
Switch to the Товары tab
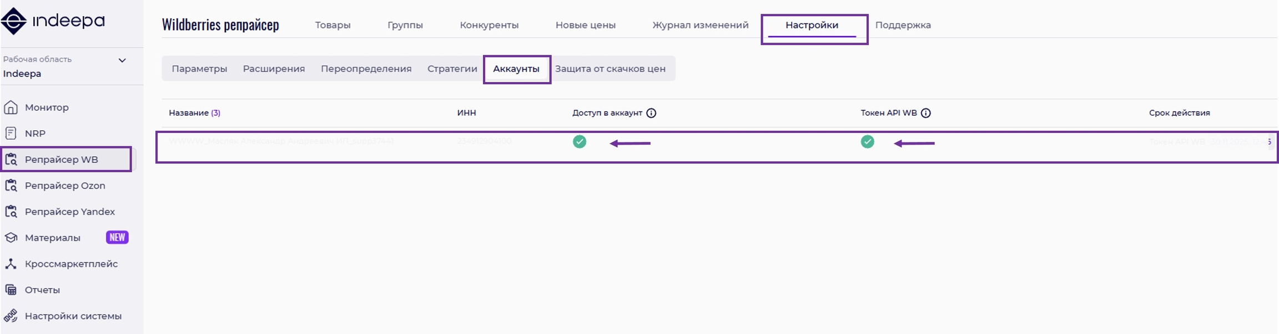click(x=333, y=25)
